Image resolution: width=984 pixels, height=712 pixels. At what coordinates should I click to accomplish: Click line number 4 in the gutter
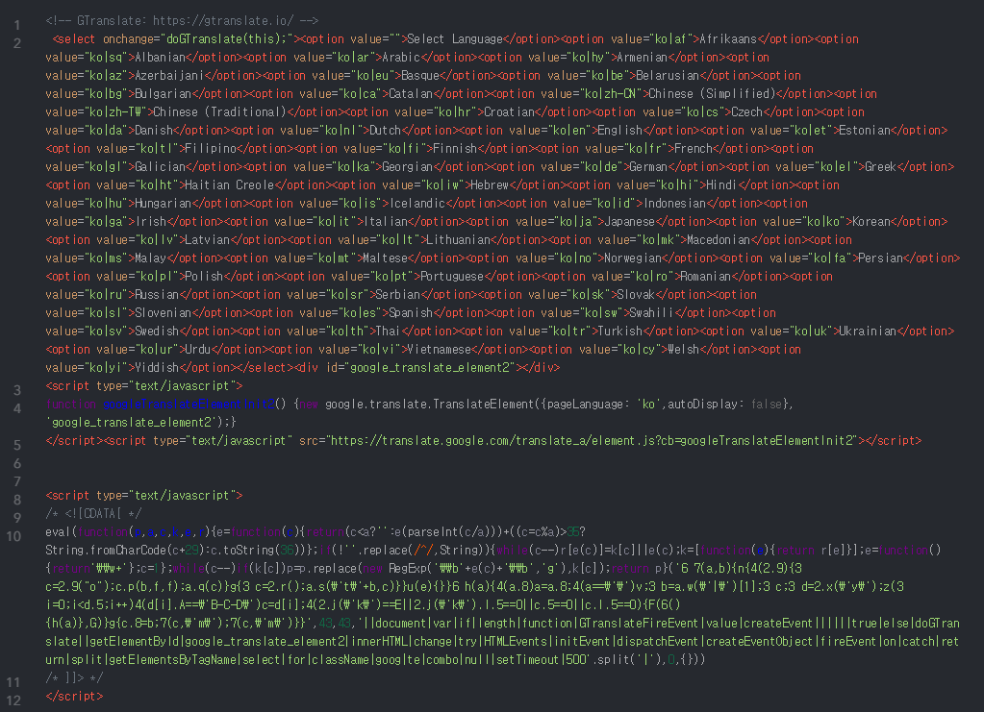(x=17, y=408)
